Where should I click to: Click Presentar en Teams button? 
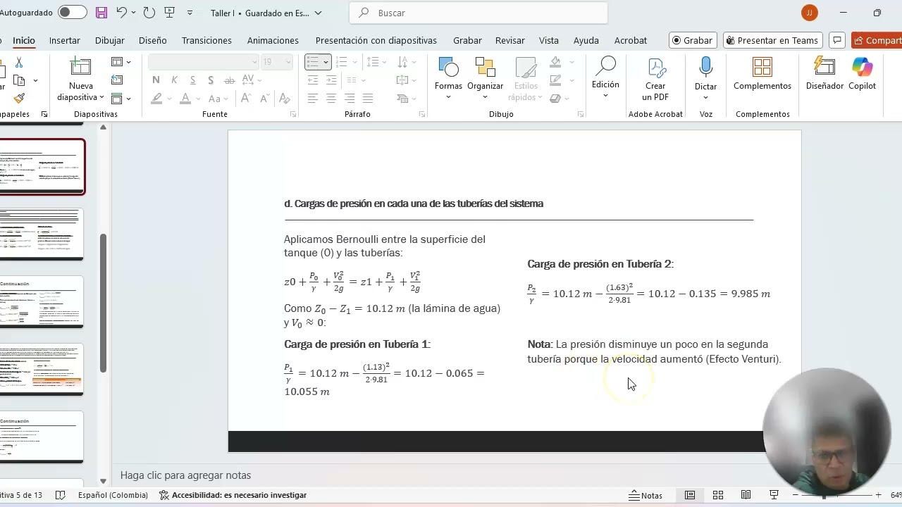(773, 40)
